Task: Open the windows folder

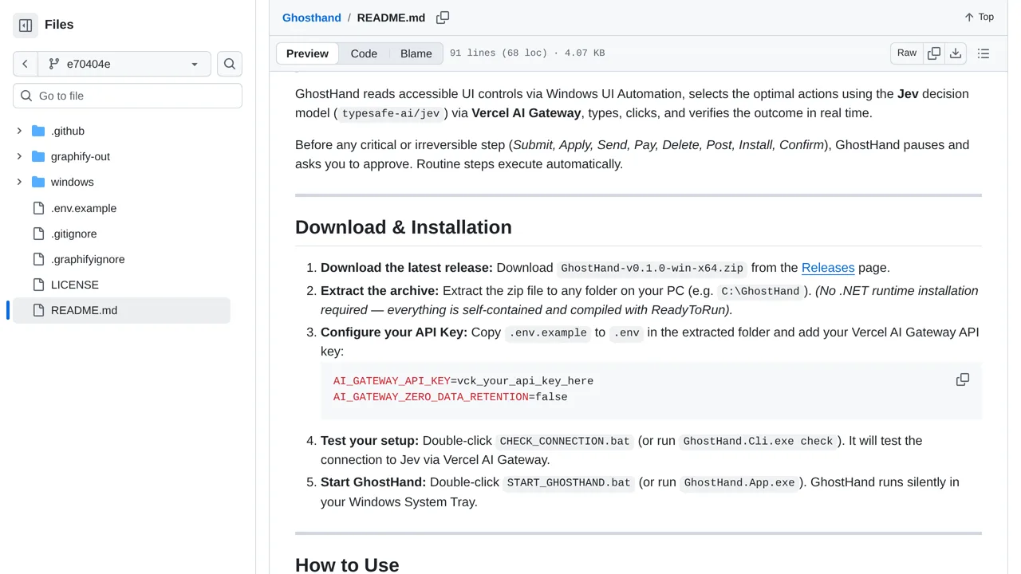Action: tap(73, 182)
